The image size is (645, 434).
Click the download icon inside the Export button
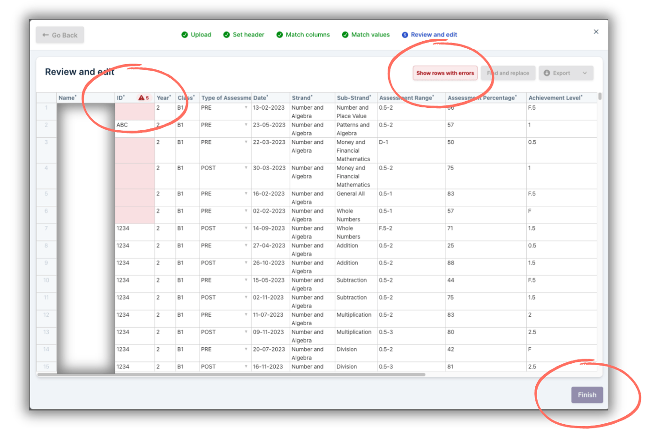point(547,73)
